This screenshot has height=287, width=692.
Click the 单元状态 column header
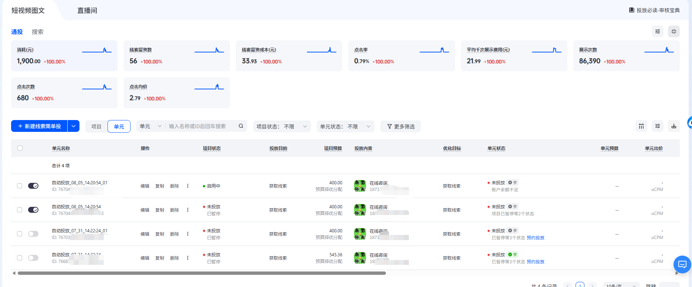(x=496, y=148)
